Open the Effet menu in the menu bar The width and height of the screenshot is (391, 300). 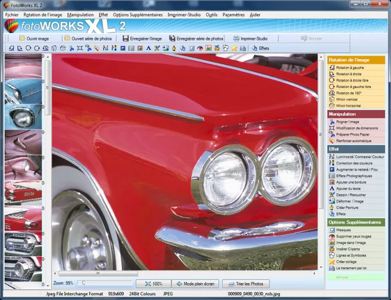pyautogui.click(x=103, y=14)
